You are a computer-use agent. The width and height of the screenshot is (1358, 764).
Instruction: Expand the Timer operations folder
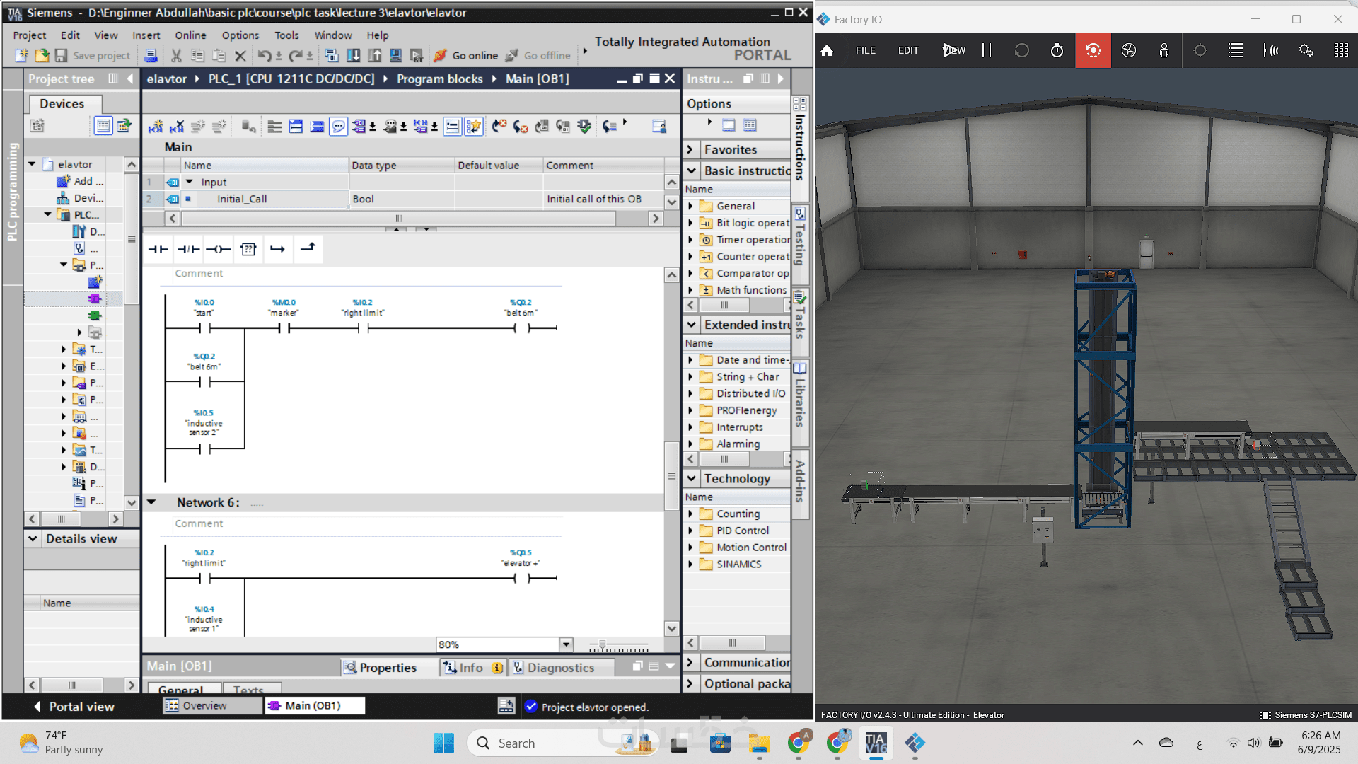point(691,240)
